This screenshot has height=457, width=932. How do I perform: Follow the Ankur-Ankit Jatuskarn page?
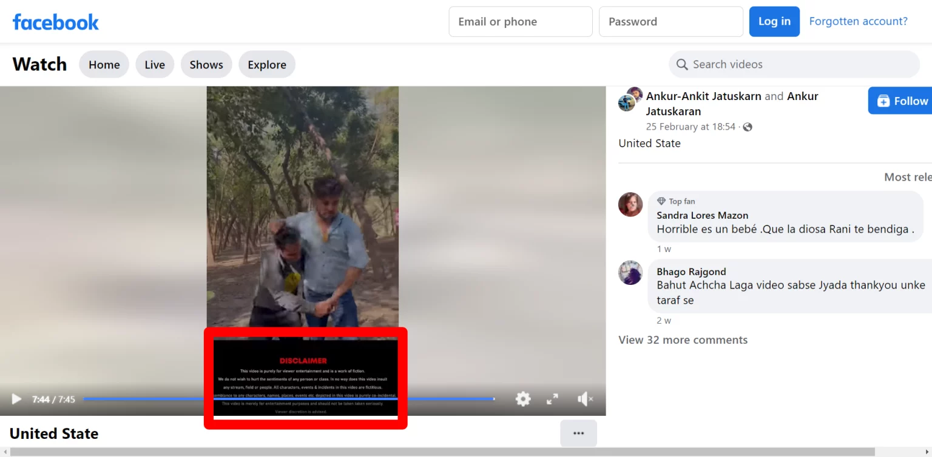pyautogui.click(x=900, y=101)
